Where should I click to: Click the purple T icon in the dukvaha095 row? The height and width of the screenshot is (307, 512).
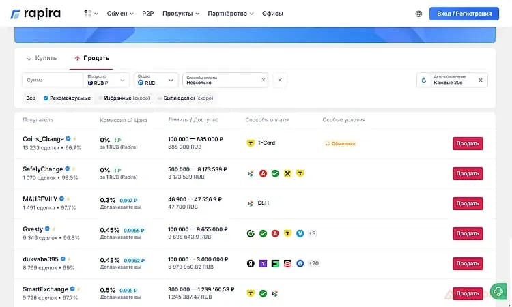(263, 263)
